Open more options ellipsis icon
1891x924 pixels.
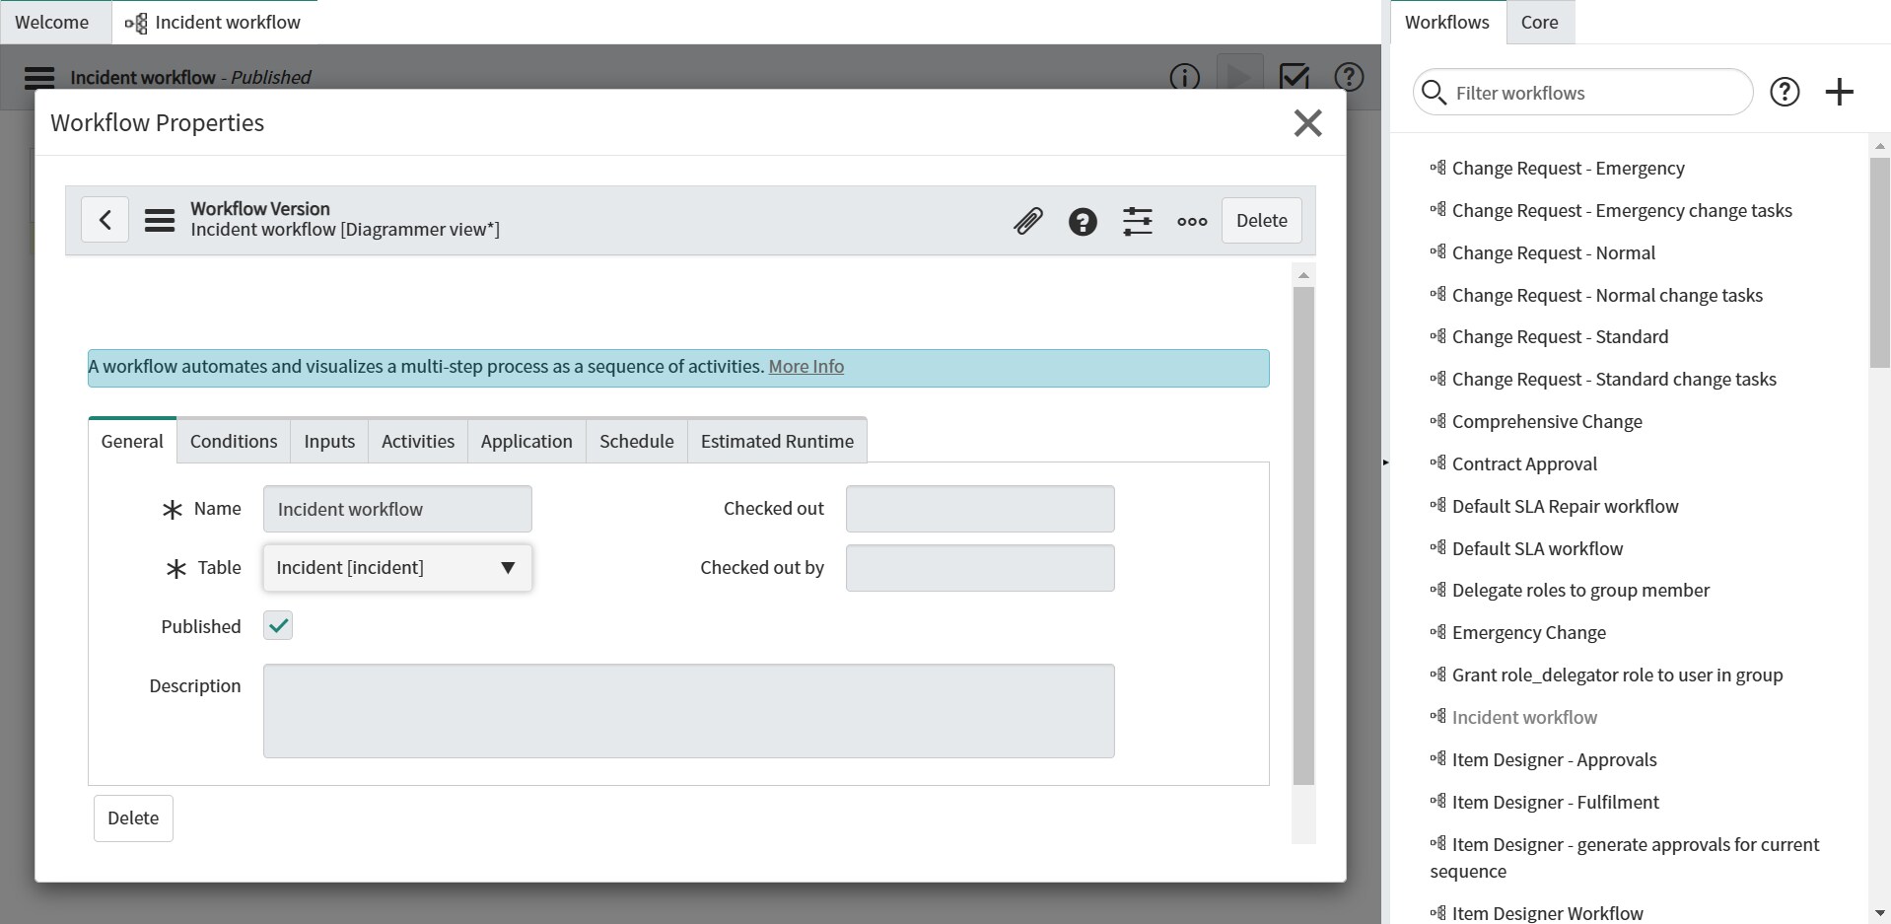point(1192,221)
